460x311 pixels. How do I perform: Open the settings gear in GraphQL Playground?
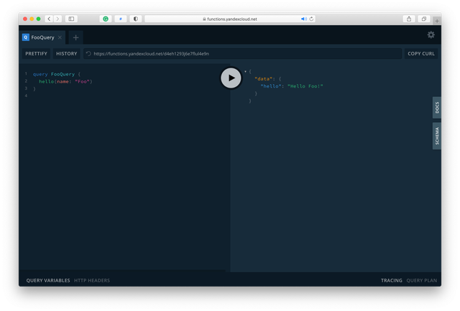coord(431,34)
